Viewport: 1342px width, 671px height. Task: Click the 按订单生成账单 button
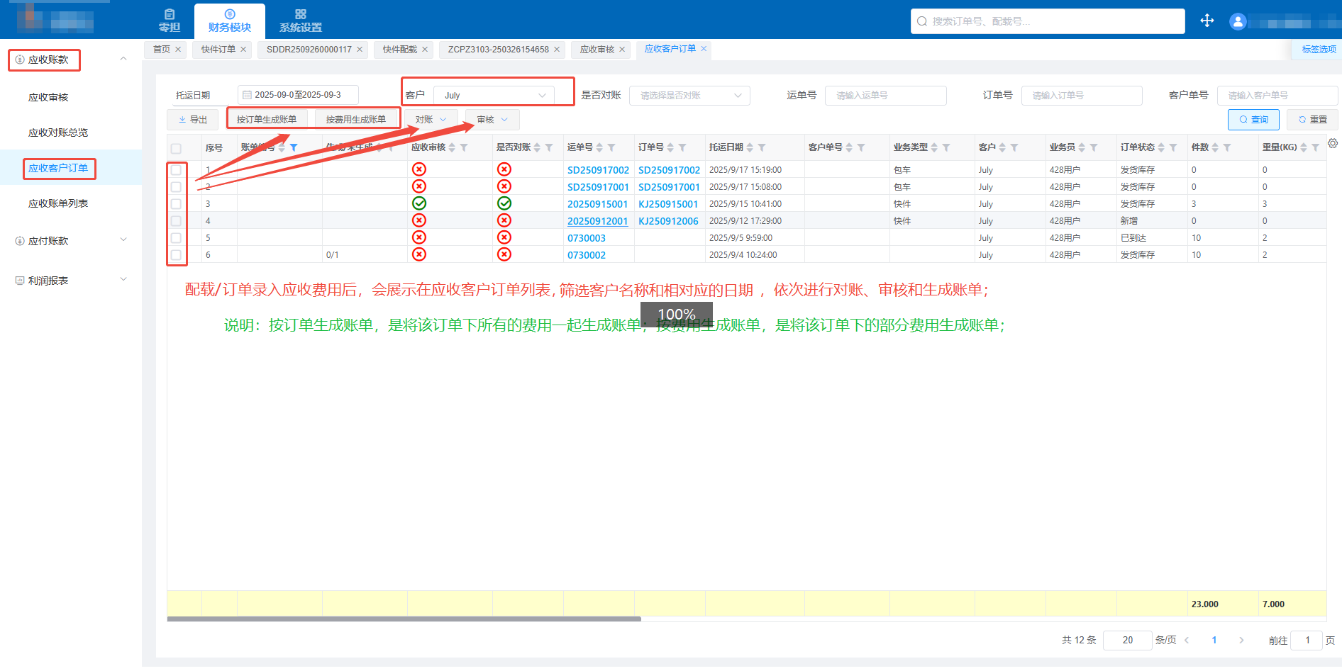[267, 120]
